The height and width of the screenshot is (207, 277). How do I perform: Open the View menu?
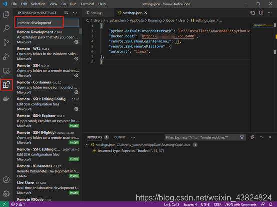(53, 4)
